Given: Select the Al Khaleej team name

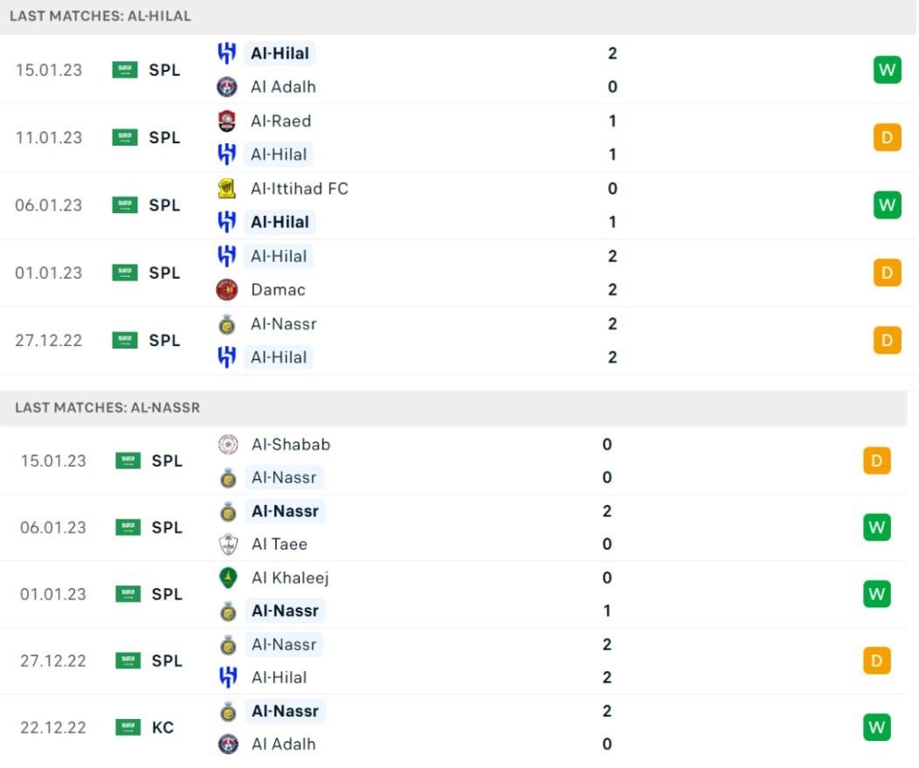Looking at the screenshot, I should [x=291, y=578].
